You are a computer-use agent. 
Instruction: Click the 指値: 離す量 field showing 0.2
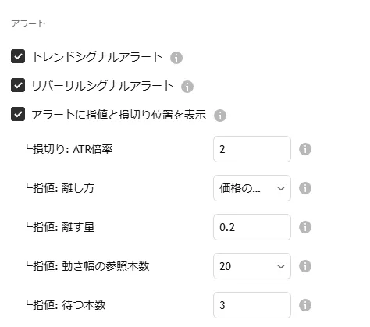[x=252, y=227]
